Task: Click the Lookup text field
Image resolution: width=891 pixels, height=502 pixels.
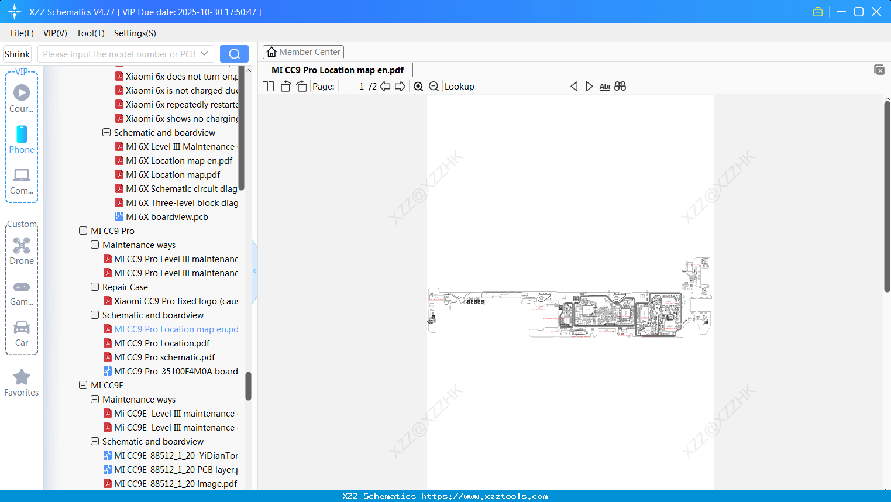Action: 522,87
